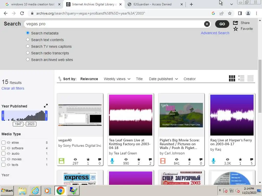Toggle eye icon to hide movies

pyautogui.click(x=8, y=159)
